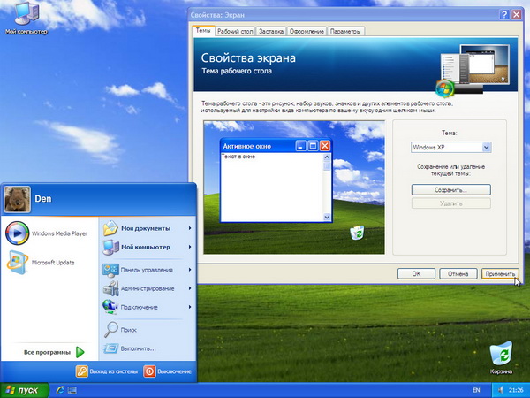The image size is (530, 398).
Task: Open the Windows XP theme dropdown
Action: 486,147
